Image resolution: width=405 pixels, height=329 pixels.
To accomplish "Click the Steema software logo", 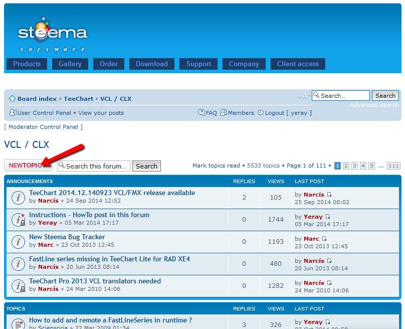I will pyautogui.click(x=53, y=34).
